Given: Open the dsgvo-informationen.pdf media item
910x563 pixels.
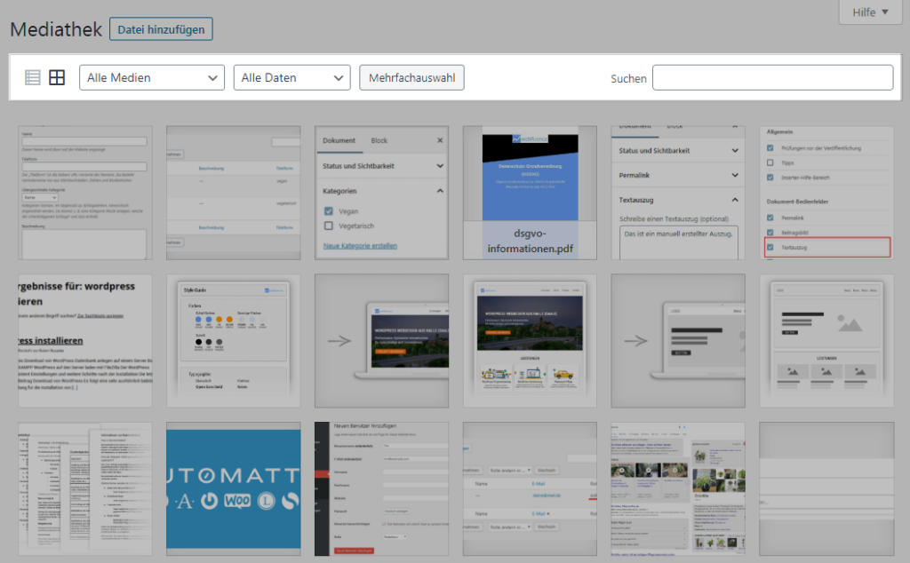Looking at the screenshot, I should (530, 191).
